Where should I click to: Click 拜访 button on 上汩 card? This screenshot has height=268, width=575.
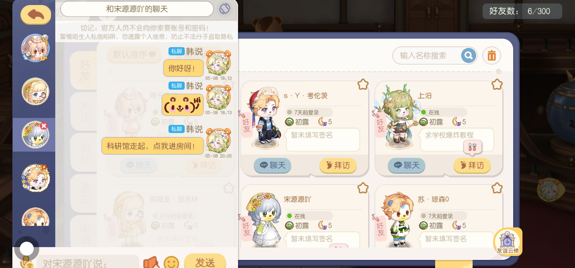click(472, 166)
